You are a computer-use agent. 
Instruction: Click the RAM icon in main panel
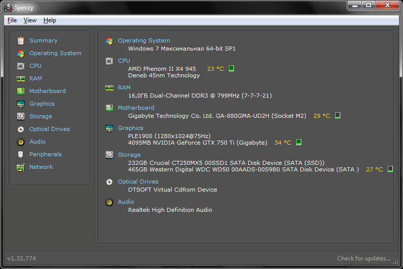tap(109, 88)
